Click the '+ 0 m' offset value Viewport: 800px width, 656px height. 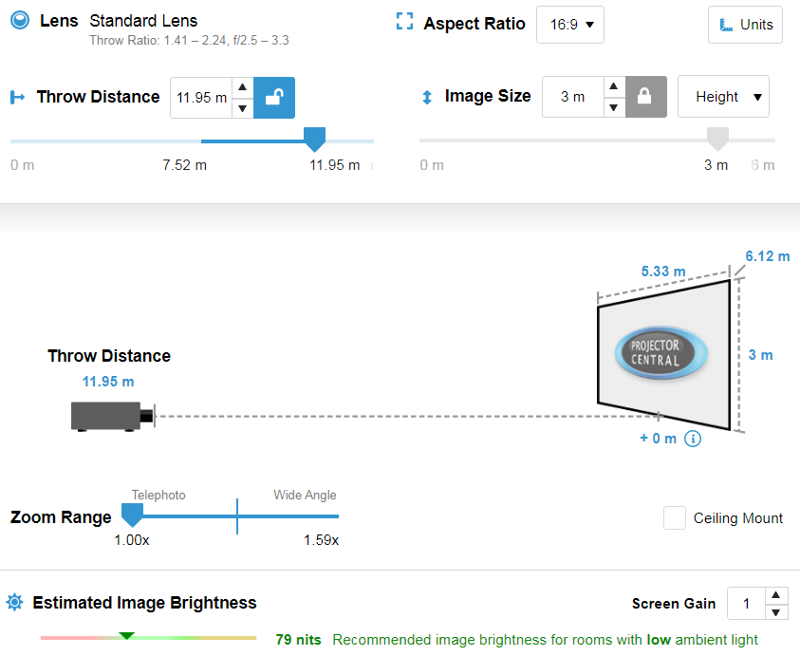click(659, 439)
